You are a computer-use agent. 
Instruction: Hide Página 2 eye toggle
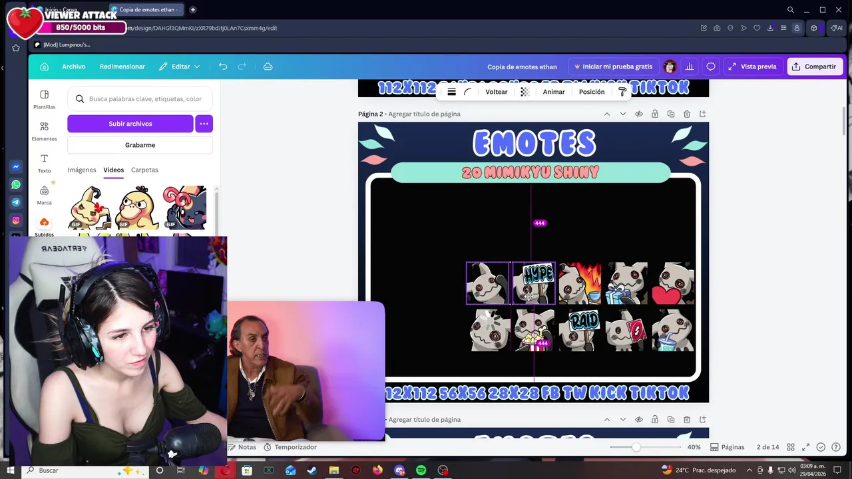coord(639,114)
